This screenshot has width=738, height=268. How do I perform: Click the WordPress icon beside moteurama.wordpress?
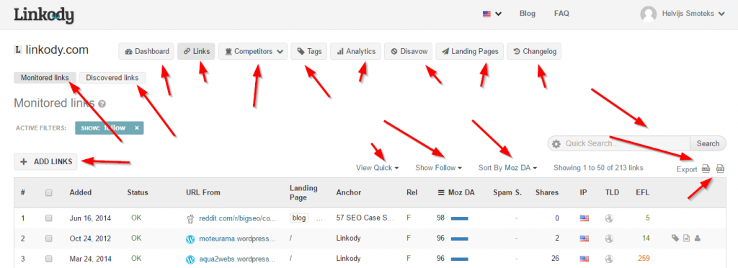[x=190, y=238]
